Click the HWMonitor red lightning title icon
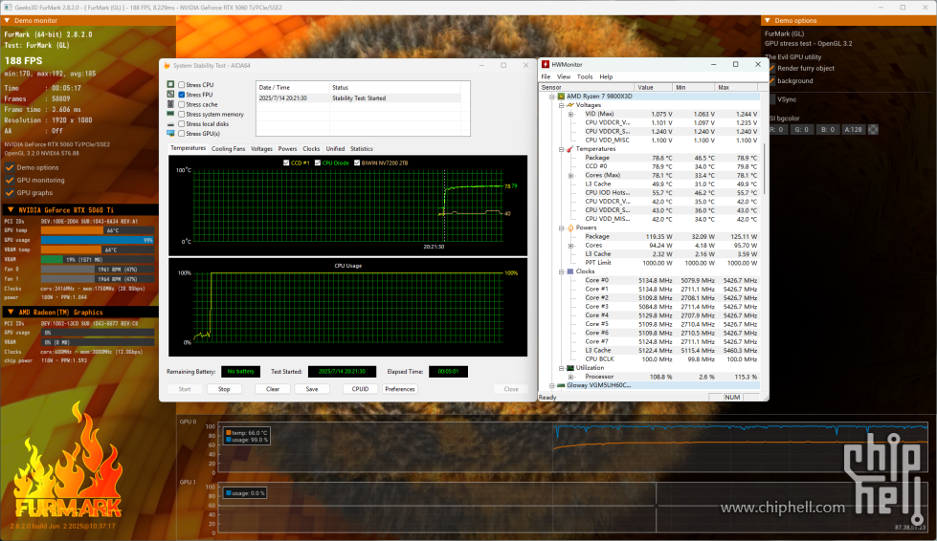This screenshot has width=937, height=541. coord(546,64)
